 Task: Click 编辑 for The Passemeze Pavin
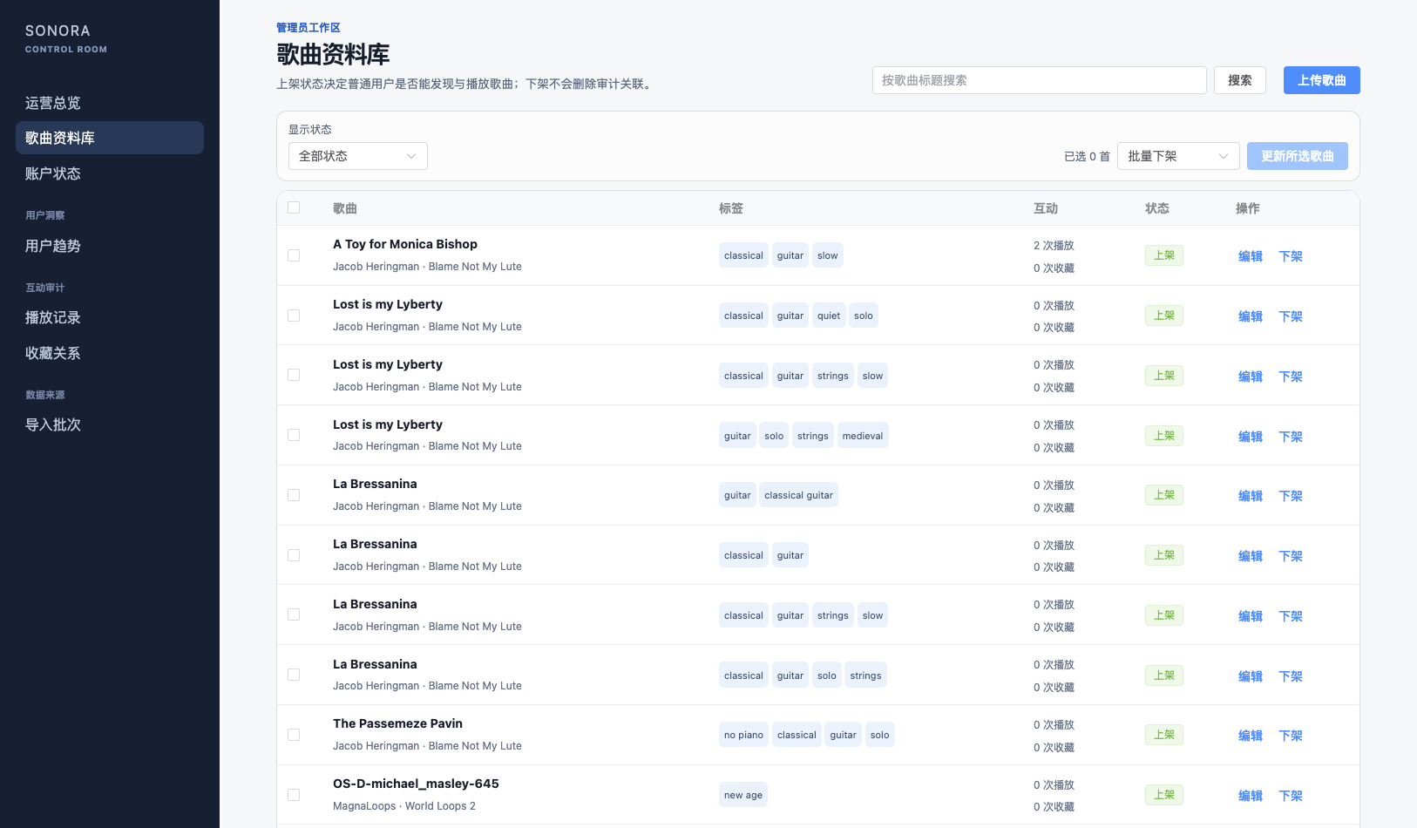point(1251,736)
